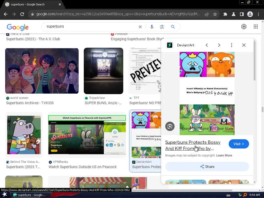Viewport: 264px width, 198px height.
Task: Click the Learn More copyright link
Action: [224, 155]
